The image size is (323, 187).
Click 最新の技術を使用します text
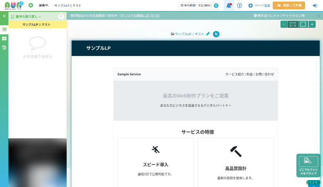pos(235,178)
